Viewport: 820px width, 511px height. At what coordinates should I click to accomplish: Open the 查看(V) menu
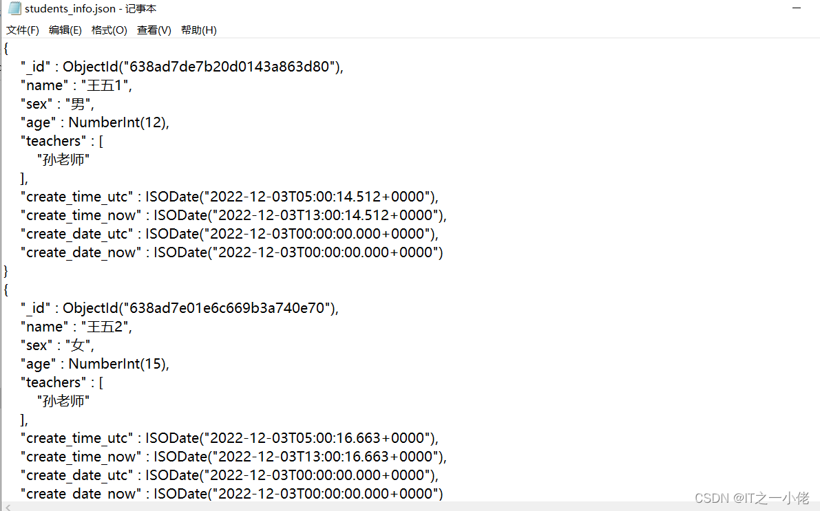(x=154, y=30)
